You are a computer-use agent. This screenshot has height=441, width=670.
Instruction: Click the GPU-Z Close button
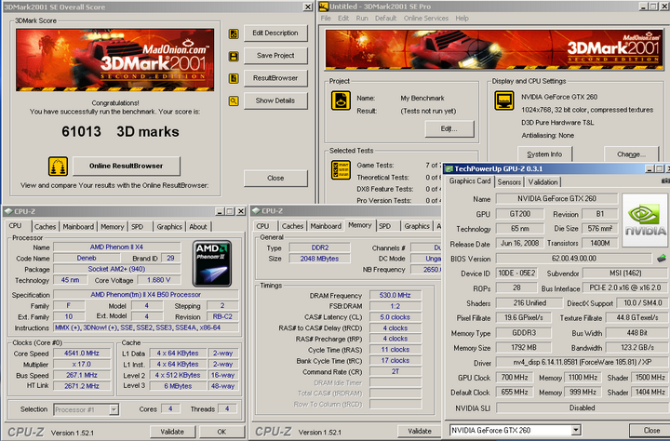click(651, 431)
